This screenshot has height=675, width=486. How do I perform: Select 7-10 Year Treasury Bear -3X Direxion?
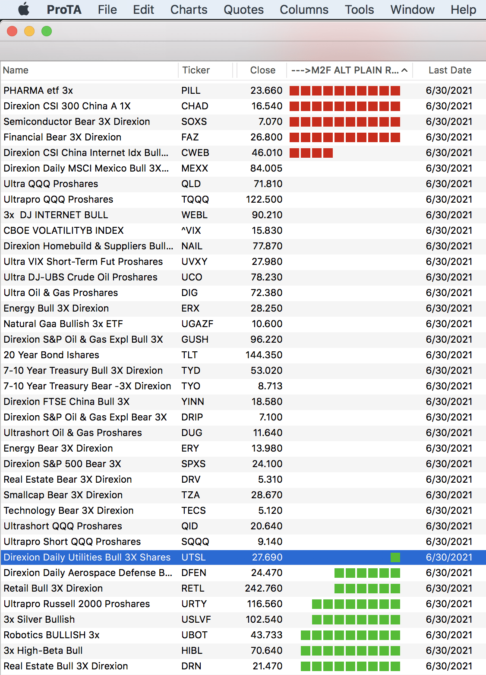pyautogui.click(x=243, y=386)
